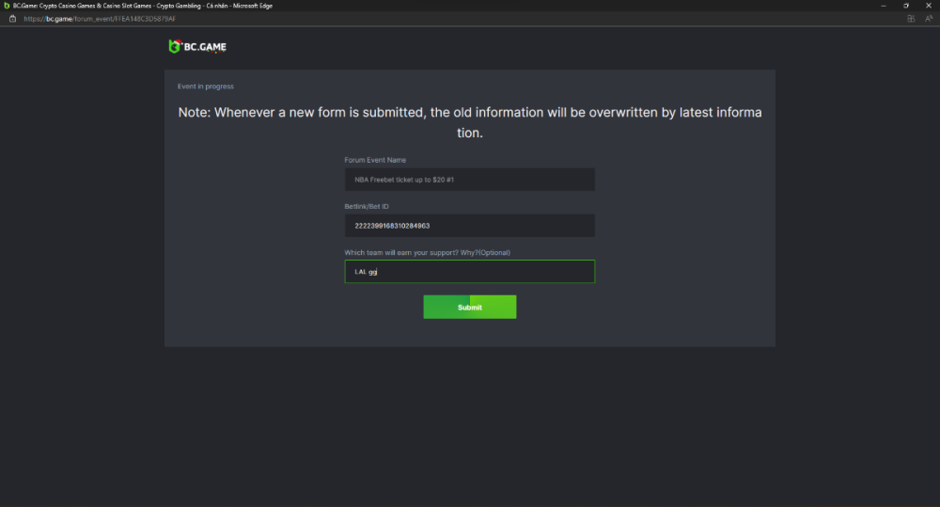Close the Microsoft Edge window

tap(928, 6)
